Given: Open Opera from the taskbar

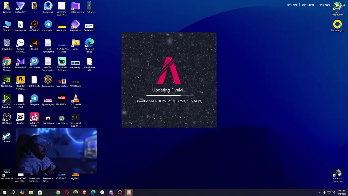Looking at the screenshot, I should coord(67,192).
